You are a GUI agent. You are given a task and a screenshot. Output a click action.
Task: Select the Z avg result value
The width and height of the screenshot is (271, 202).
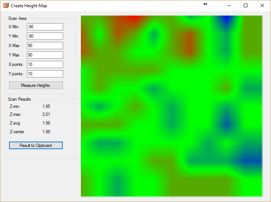tap(46, 123)
